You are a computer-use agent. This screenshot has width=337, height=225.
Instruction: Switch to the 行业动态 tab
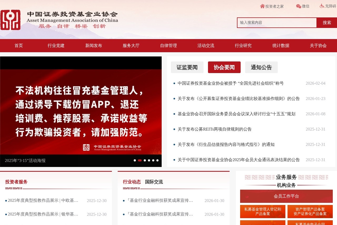(132, 182)
